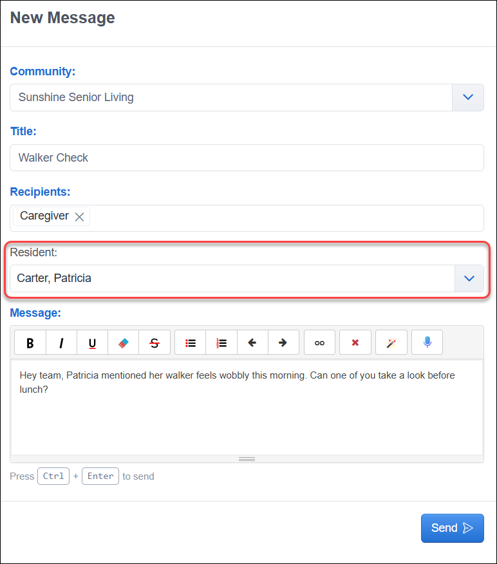Underline the selected message text

point(92,343)
